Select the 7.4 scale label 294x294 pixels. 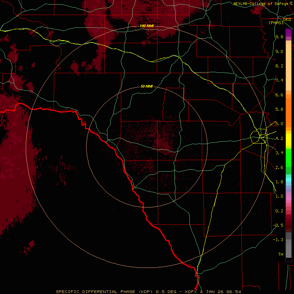(x=279, y=80)
